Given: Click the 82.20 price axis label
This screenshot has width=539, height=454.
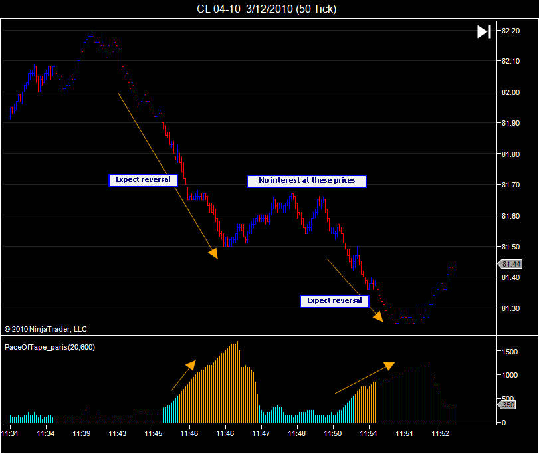Looking at the screenshot, I should coord(510,31).
